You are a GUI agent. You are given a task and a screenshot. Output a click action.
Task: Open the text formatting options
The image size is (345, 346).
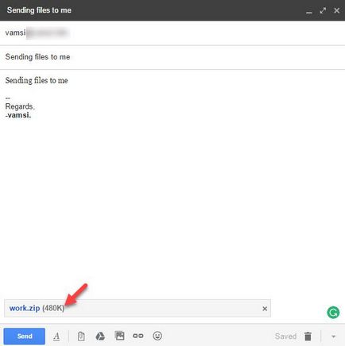56,336
